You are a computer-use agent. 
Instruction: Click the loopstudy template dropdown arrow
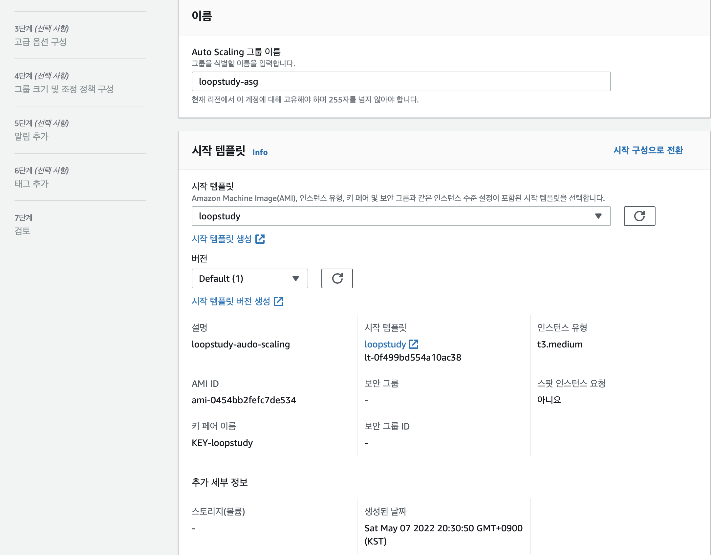click(598, 216)
